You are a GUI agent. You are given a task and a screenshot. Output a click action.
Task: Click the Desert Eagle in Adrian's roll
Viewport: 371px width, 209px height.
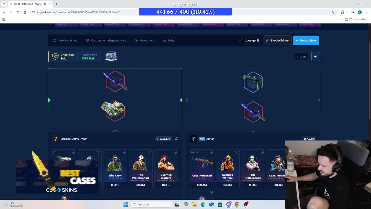[x=253, y=82]
